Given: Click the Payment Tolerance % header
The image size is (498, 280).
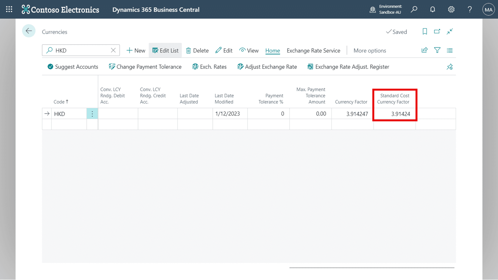Looking at the screenshot, I should point(271,99).
